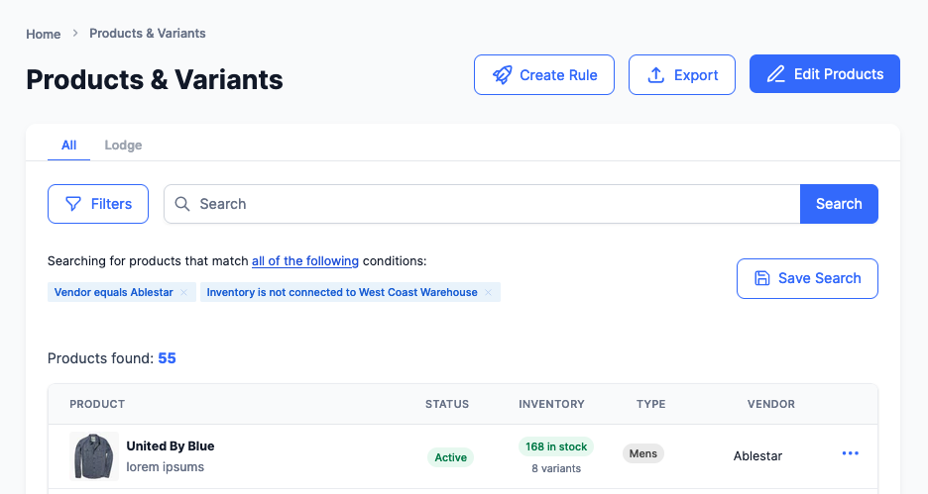The height and width of the screenshot is (494, 928).
Task: Click the Edit Products pencil button
Action: pos(824,74)
